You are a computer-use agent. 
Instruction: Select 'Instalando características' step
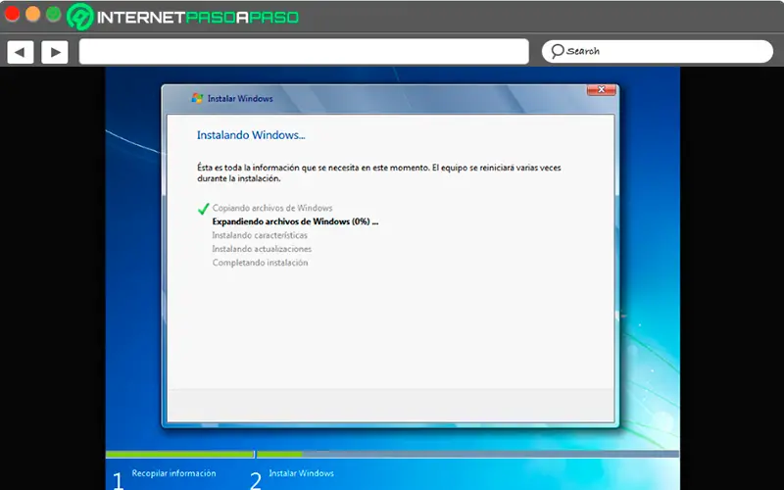pos(260,235)
